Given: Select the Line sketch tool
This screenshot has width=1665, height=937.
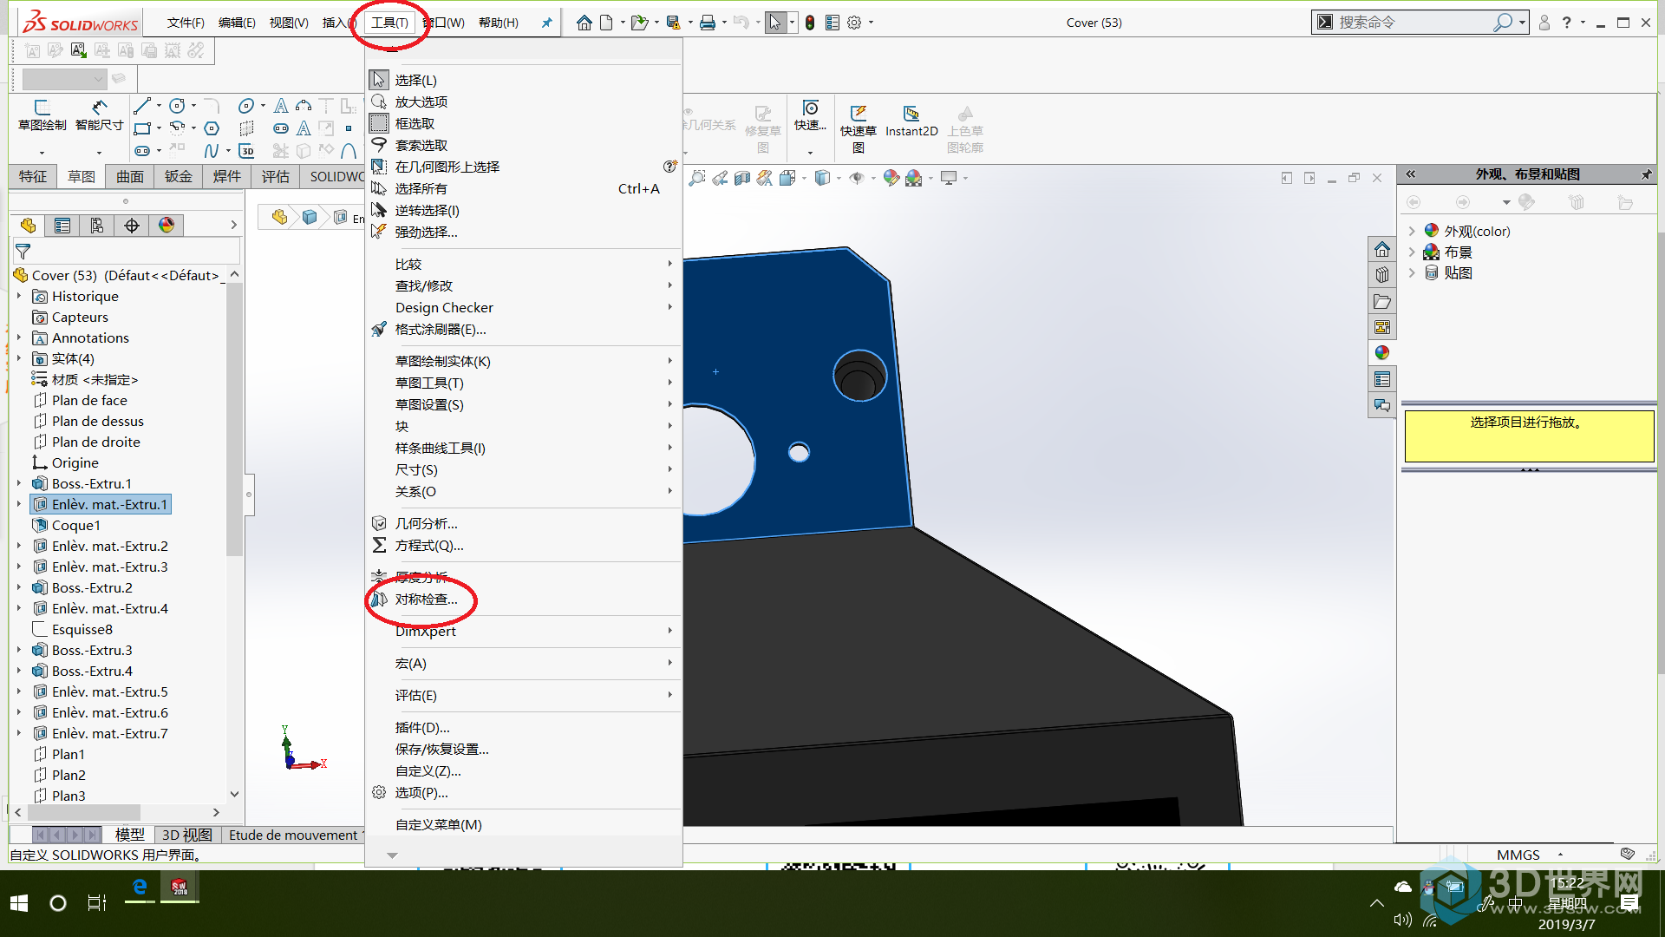Looking at the screenshot, I should (142, 106).
